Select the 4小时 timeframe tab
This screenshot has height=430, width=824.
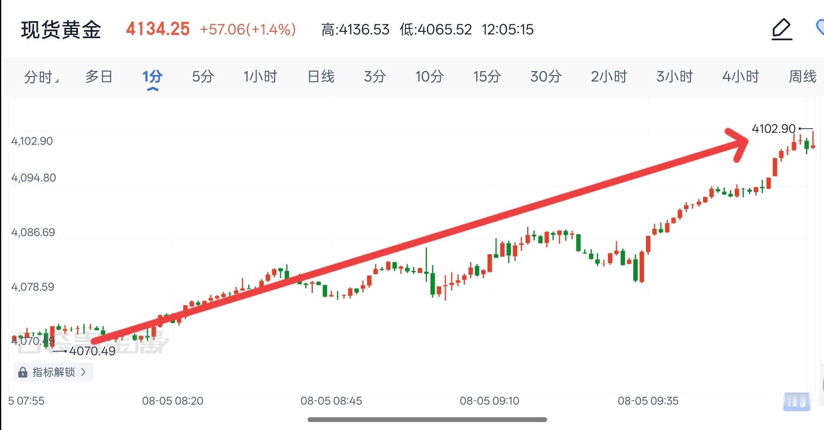click(x=741, y=76)
